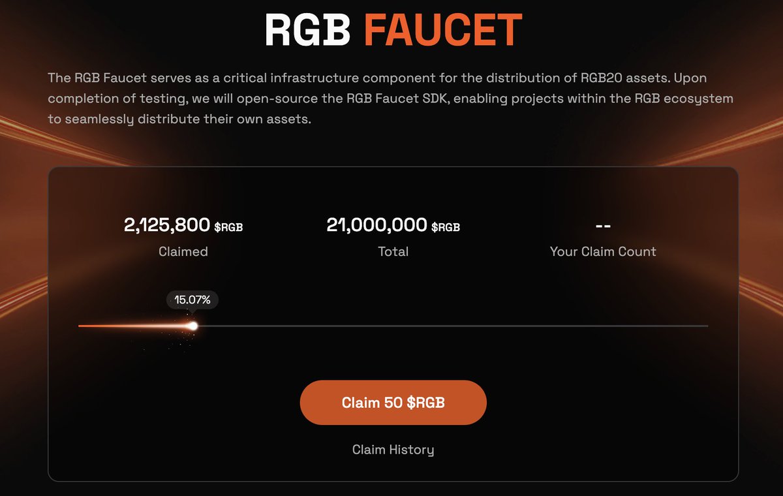Viewport: 783px width, 496px height.
Task: Open the Claim History link
Action: (393, 450)
